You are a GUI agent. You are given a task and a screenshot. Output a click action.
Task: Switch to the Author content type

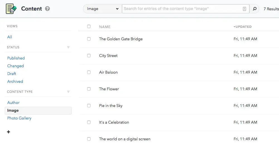[13, 103]
